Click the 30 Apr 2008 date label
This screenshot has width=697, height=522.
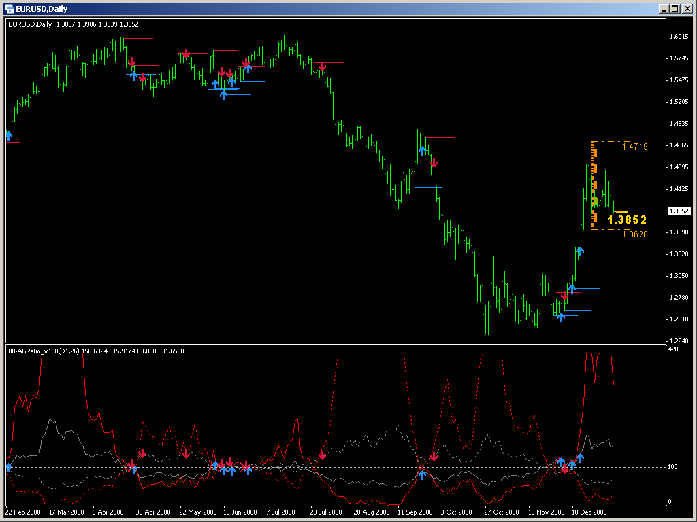pyautogui.click(x=153, y=512)
